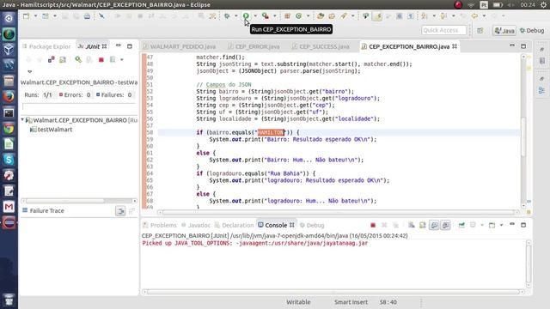Switch to the bottom Debug tab
This screenshot has width=550, height=309.
pyautogui.click(x=312, y=225)
